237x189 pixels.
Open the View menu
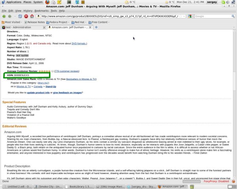[18, 11]
